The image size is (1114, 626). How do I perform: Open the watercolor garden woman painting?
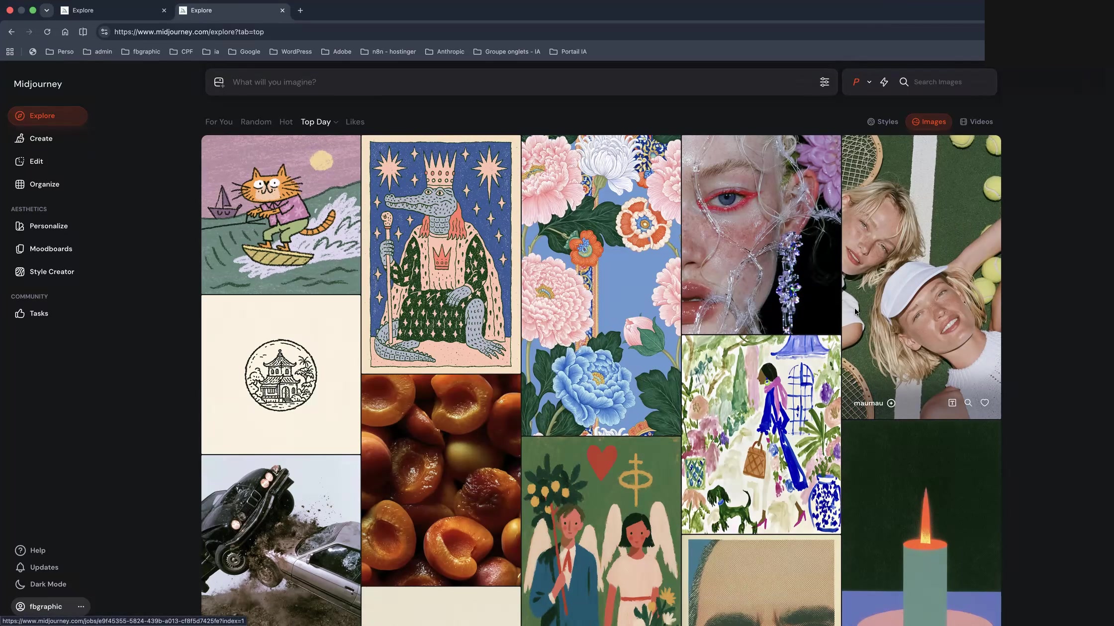coord(761,434)
